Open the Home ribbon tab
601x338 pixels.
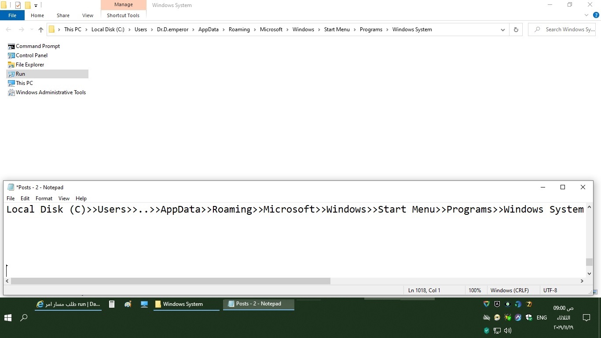pyautogui.click(x=37, y=15)
